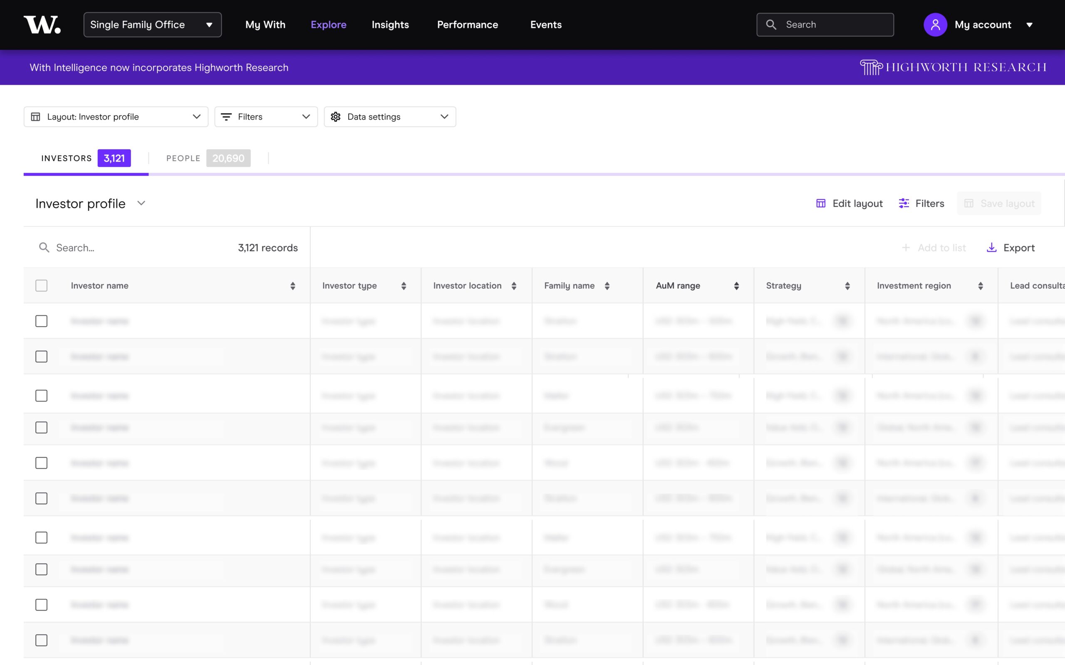The height and width of the screenshot is (665, 1065).
Task: Sort by Strategy column
Action: (847, 286)
